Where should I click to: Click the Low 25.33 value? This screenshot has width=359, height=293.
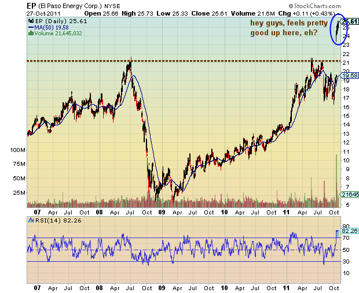pos(172,13)
